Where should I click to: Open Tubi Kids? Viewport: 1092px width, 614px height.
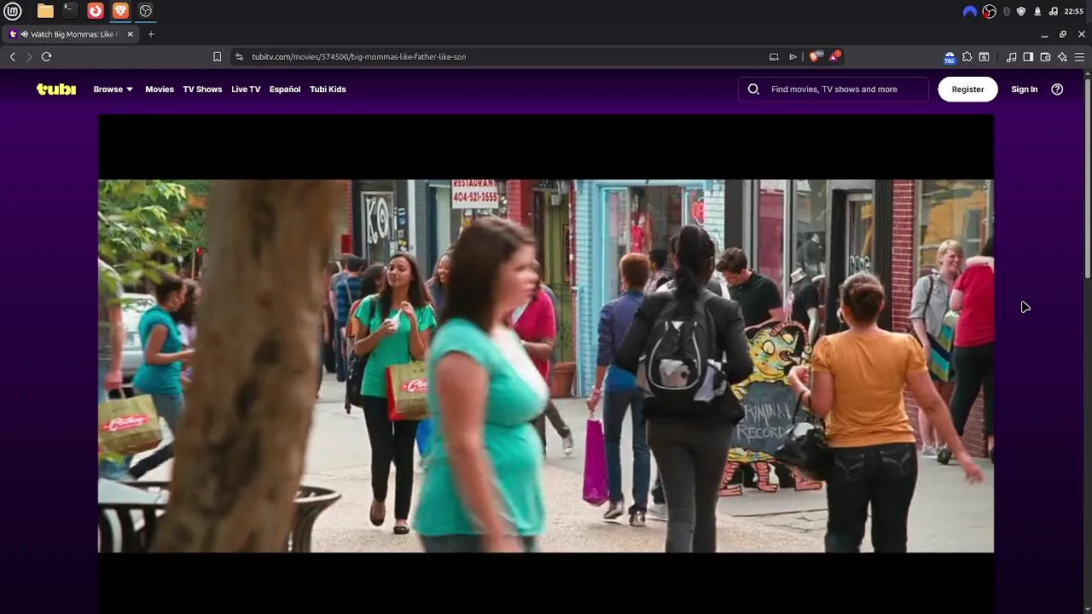[x=328, y=89]
